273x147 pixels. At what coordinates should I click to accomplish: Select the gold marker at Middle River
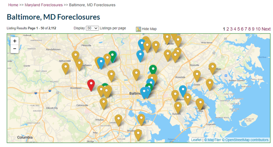click(x=212, y=68)
